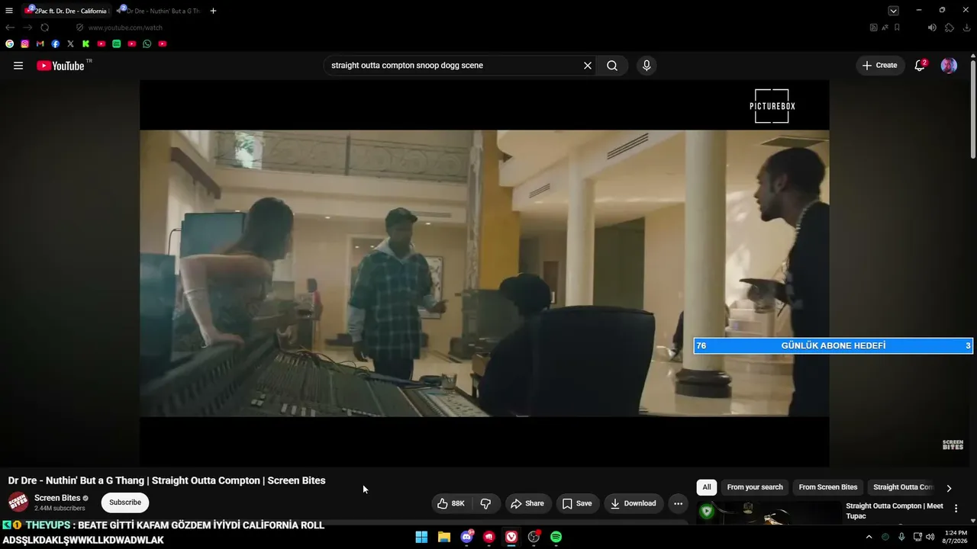
Task: Dislike the video
Action: (x=485, y=503)
